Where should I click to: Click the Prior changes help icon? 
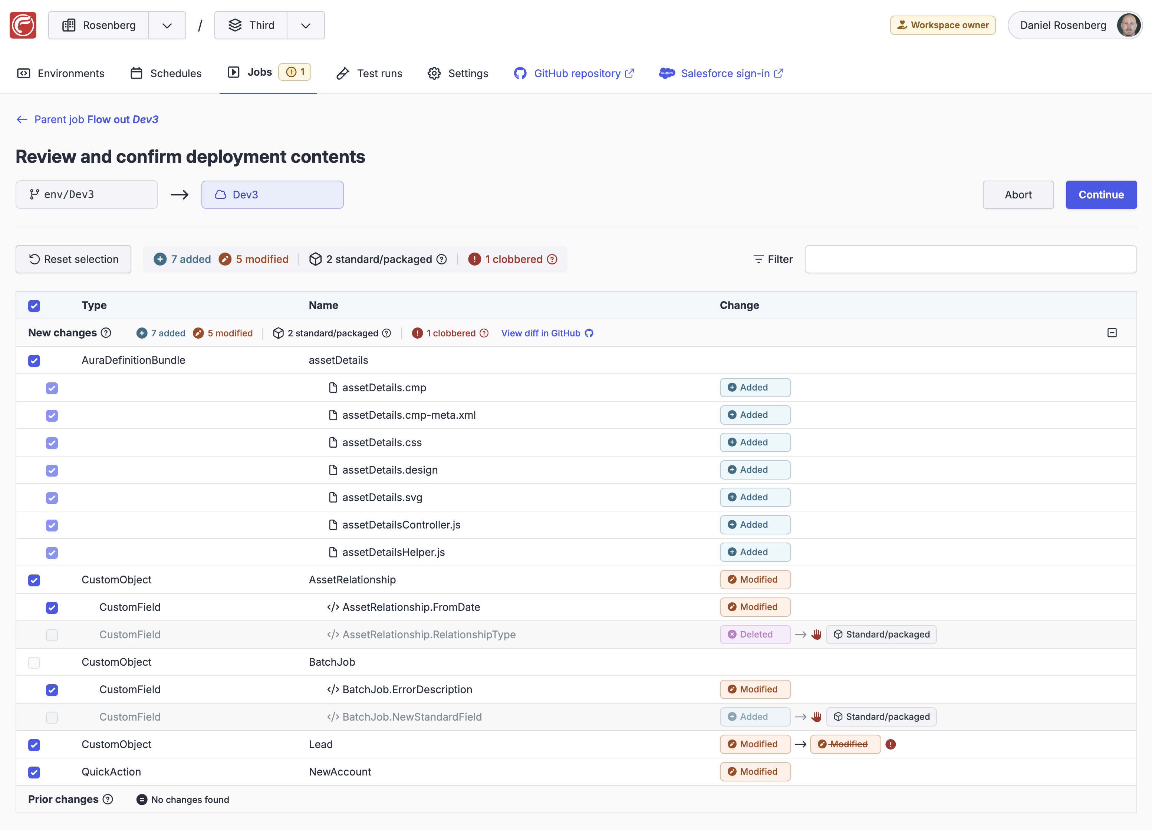coord(108,800)
